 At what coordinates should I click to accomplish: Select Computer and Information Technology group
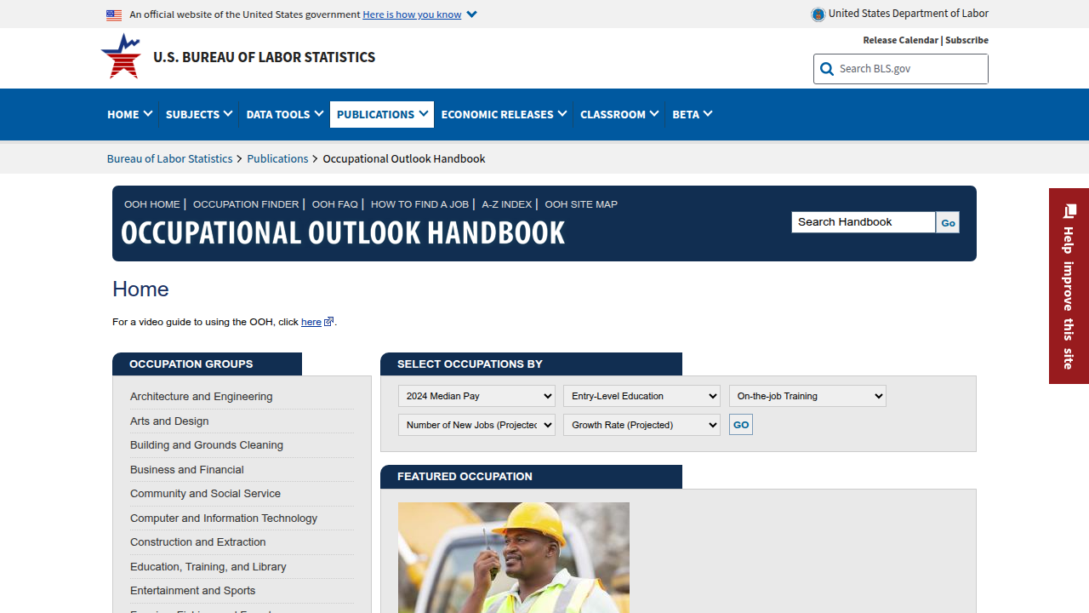[224, 518]
